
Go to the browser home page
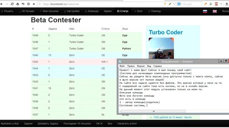click(x=18, y=4)
